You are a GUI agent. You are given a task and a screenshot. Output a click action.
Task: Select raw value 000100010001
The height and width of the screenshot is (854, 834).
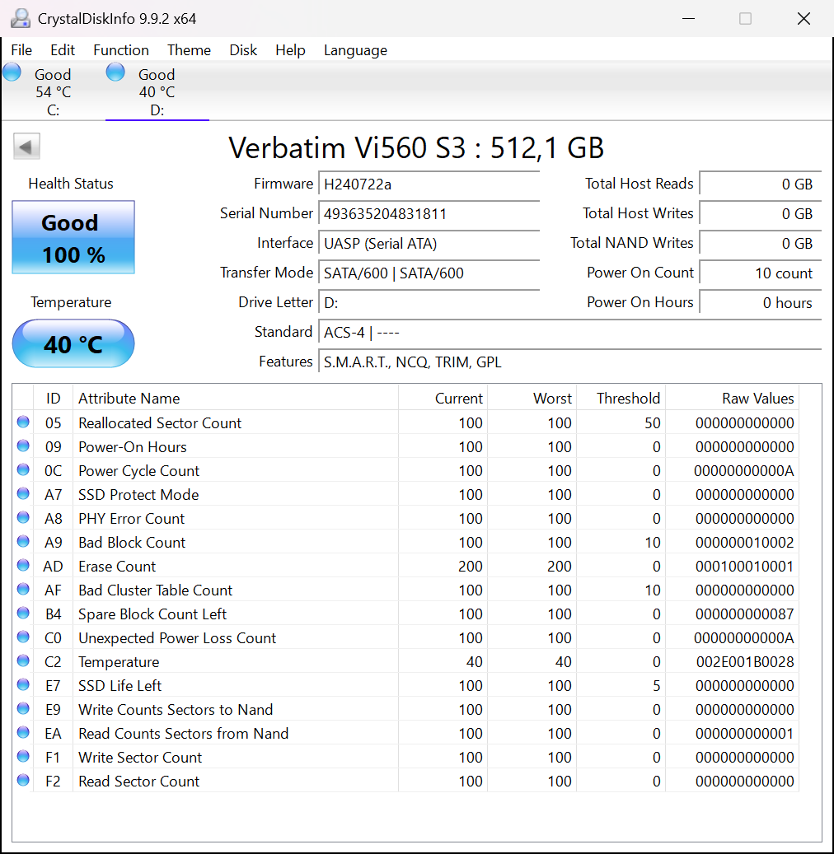[745, 567]
